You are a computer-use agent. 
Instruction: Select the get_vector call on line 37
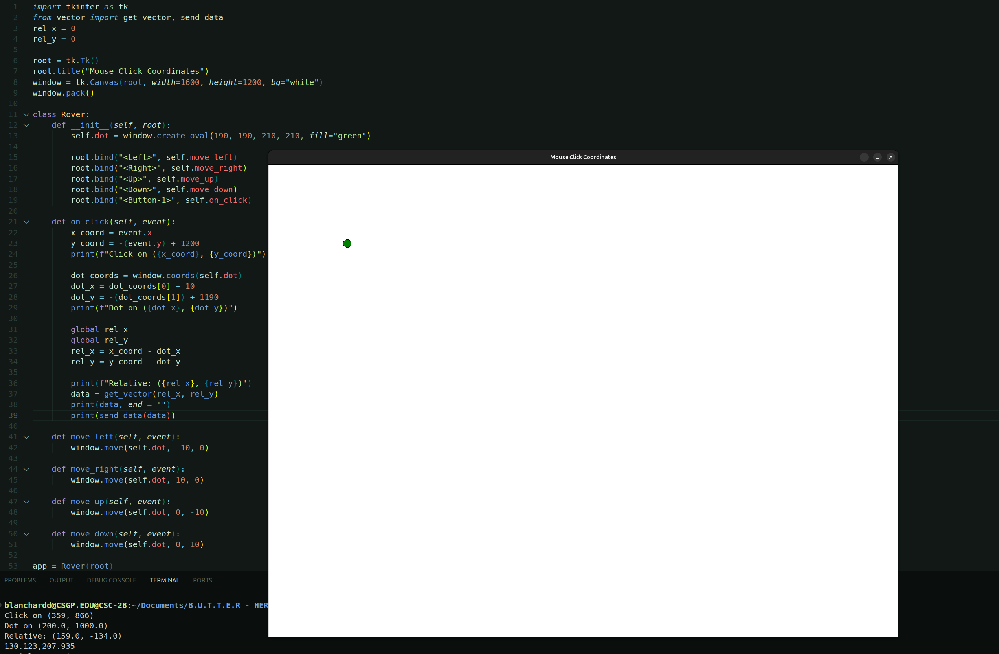point(127,394)
